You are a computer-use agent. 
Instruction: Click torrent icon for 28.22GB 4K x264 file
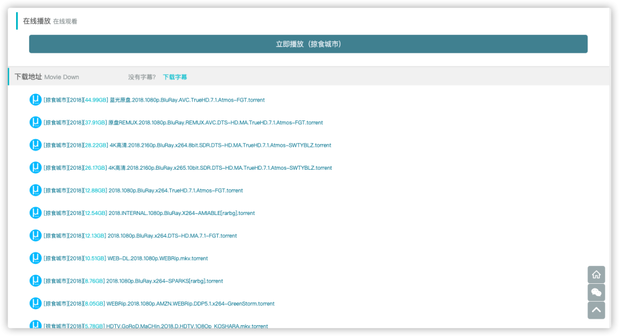(36, 145)
